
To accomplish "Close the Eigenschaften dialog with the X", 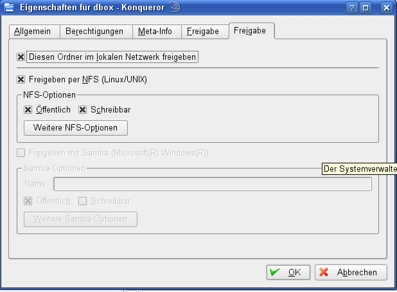I will (387, 8).
